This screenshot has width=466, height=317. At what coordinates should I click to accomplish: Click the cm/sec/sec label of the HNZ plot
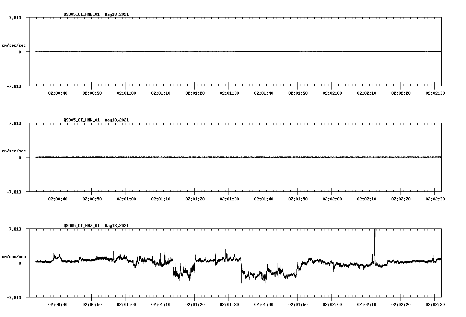(x=14, y=257)
